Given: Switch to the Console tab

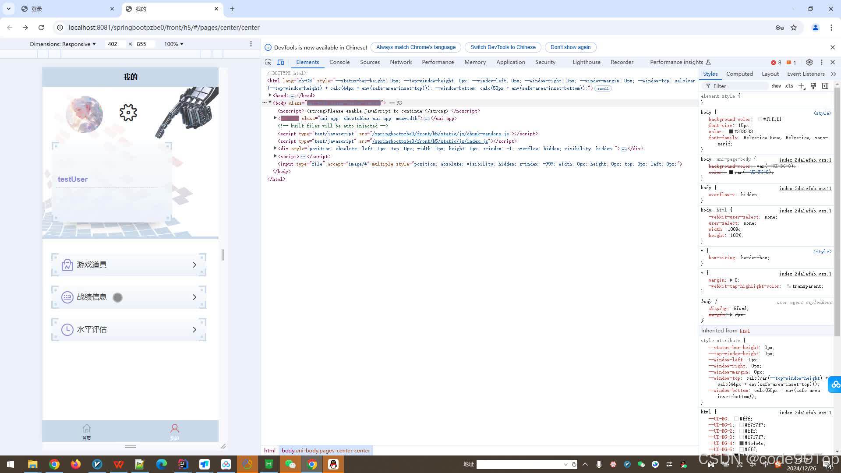Looking at the screenshot, I should point(339,62).
